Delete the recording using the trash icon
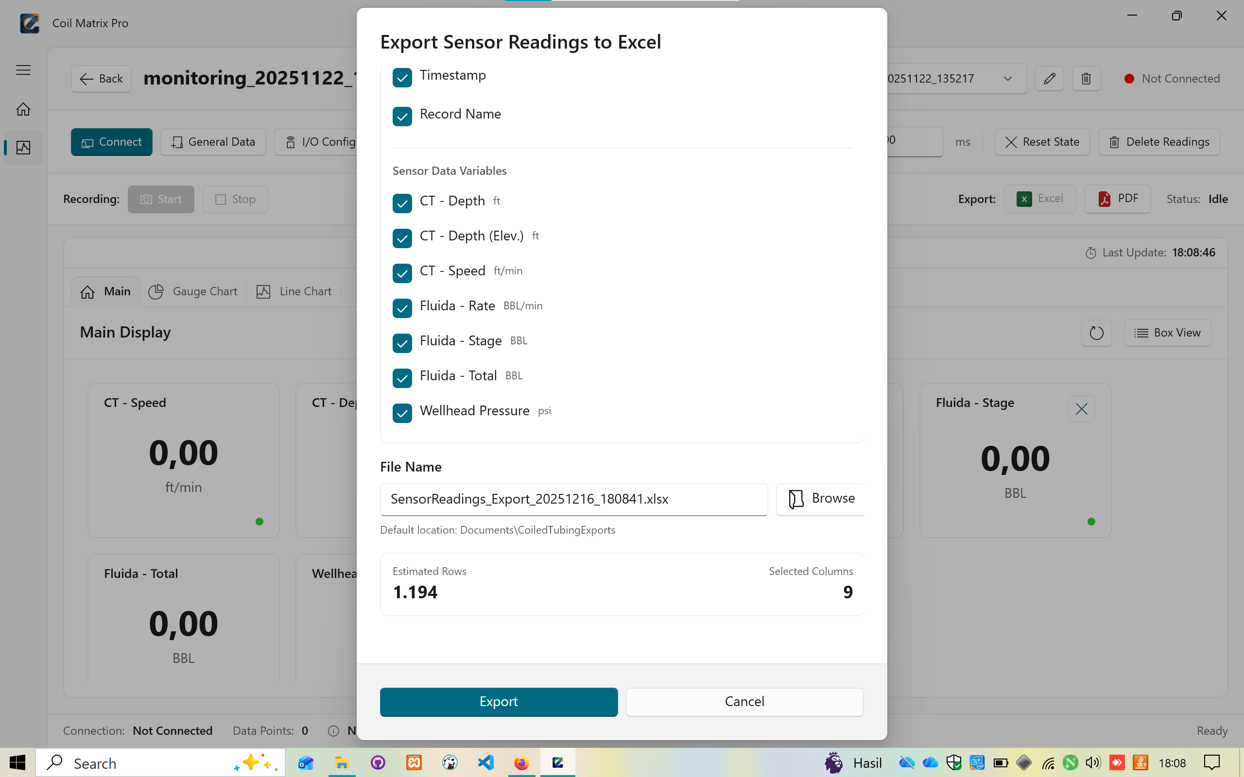Screen dimensions: 1244x777 tap(1086, 79)
